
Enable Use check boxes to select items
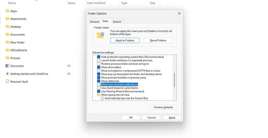tap(99, 88)
